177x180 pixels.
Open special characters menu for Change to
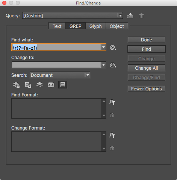[113, 65]
